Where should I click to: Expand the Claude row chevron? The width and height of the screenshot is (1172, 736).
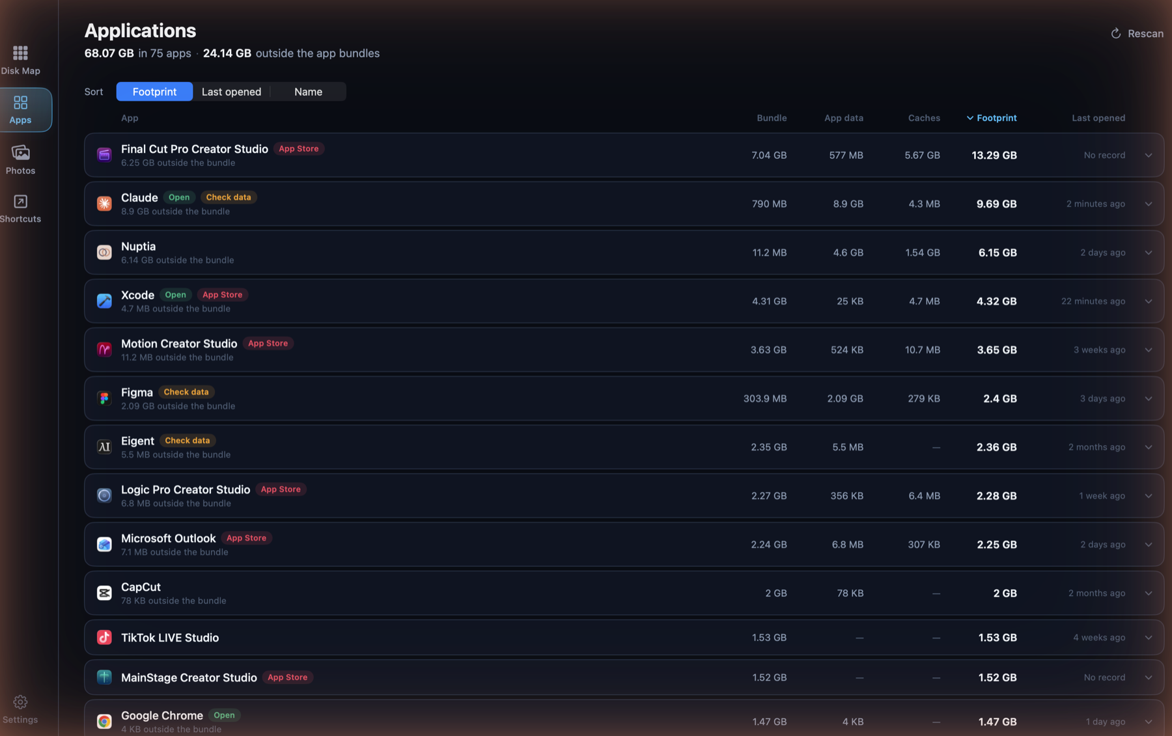(1149, 204)
